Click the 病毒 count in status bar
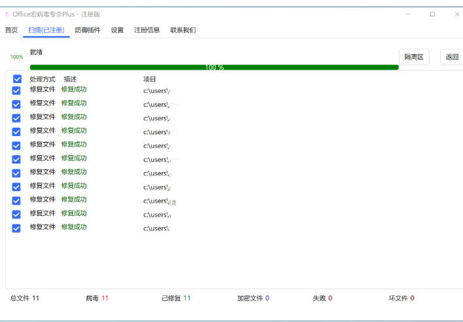 (x=97, y=298)
